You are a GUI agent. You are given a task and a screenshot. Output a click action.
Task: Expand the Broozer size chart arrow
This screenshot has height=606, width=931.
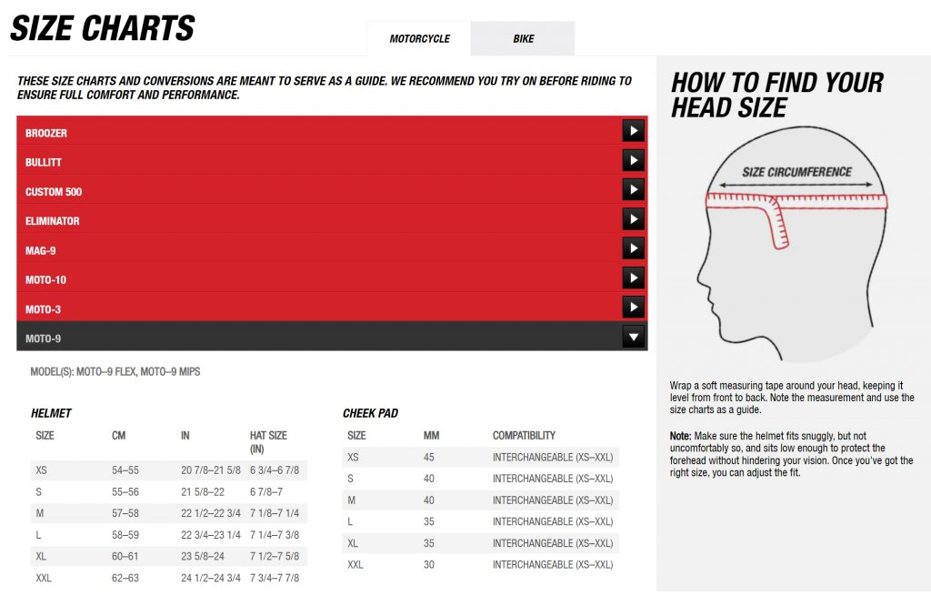click(x=634, y=131)
